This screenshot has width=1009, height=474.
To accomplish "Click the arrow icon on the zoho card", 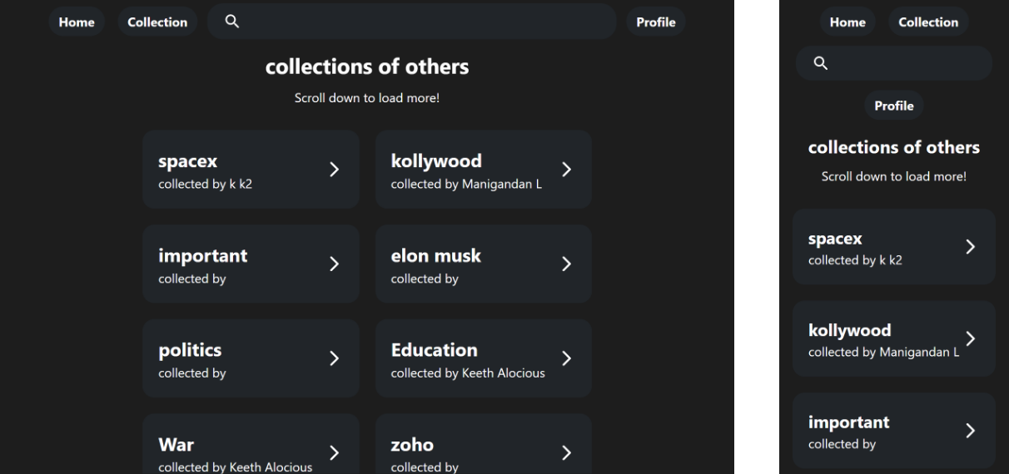I will click(x=567, y=453).
